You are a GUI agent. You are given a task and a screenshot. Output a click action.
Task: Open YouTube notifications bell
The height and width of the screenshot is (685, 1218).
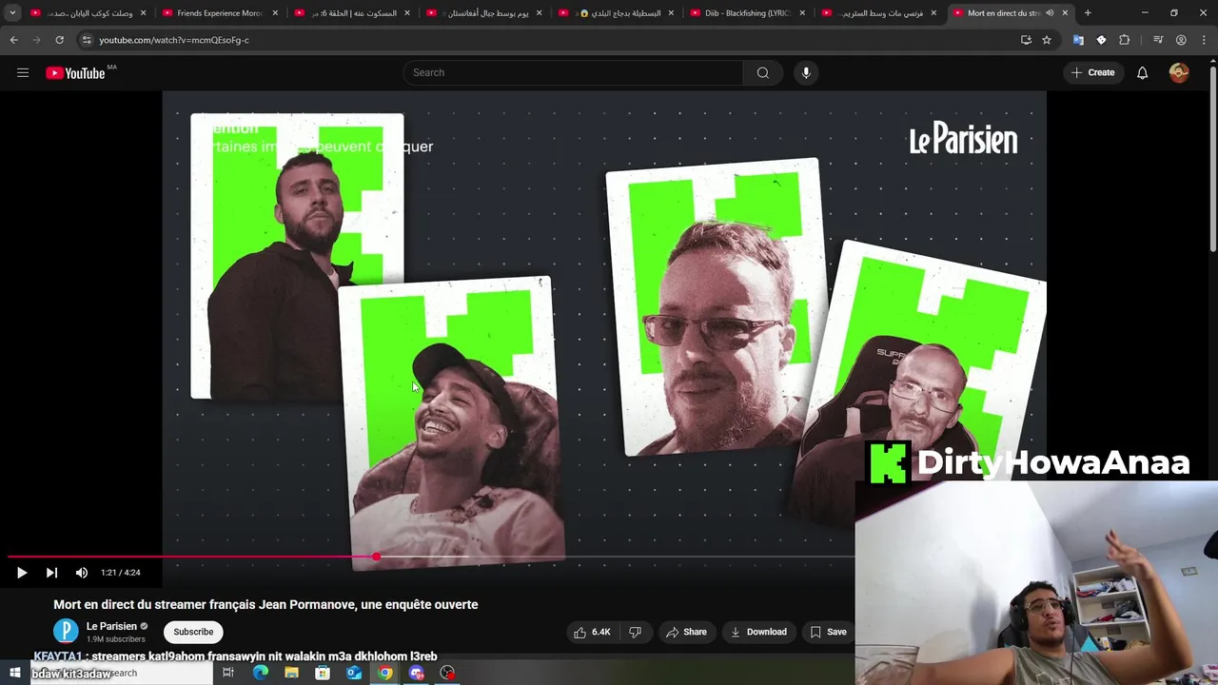1142,72
